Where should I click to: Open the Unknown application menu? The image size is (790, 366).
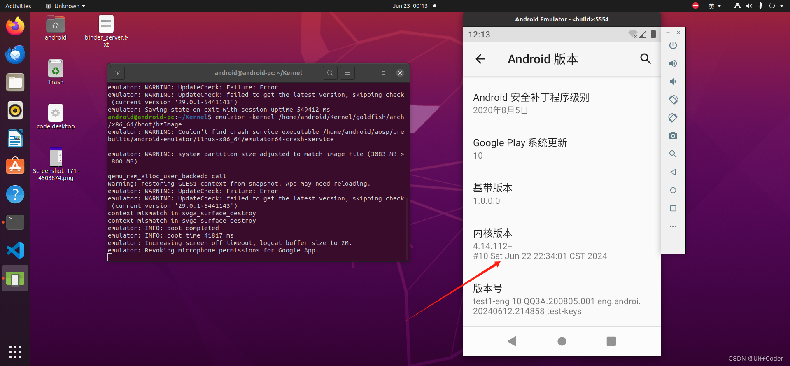pyautogui.click(x=65, y=6)
